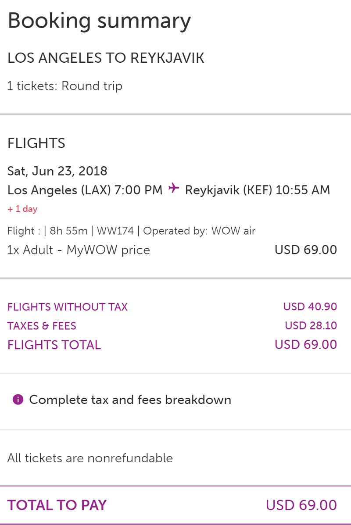Select the LOS ANGELES TO REYKJAVIK title

coord(106,58)
